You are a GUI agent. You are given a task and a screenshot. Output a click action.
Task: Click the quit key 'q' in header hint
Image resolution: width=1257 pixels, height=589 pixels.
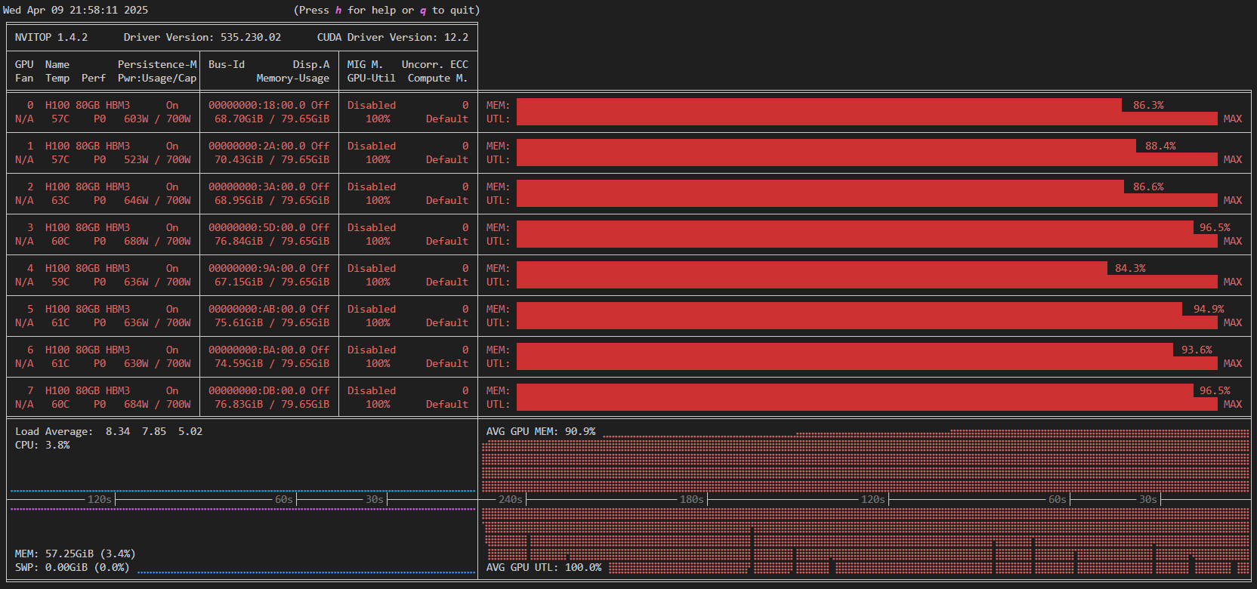[x=423, y=10]
